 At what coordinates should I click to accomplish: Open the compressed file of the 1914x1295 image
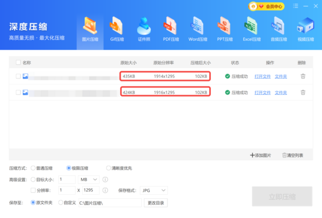coord(262,76)
